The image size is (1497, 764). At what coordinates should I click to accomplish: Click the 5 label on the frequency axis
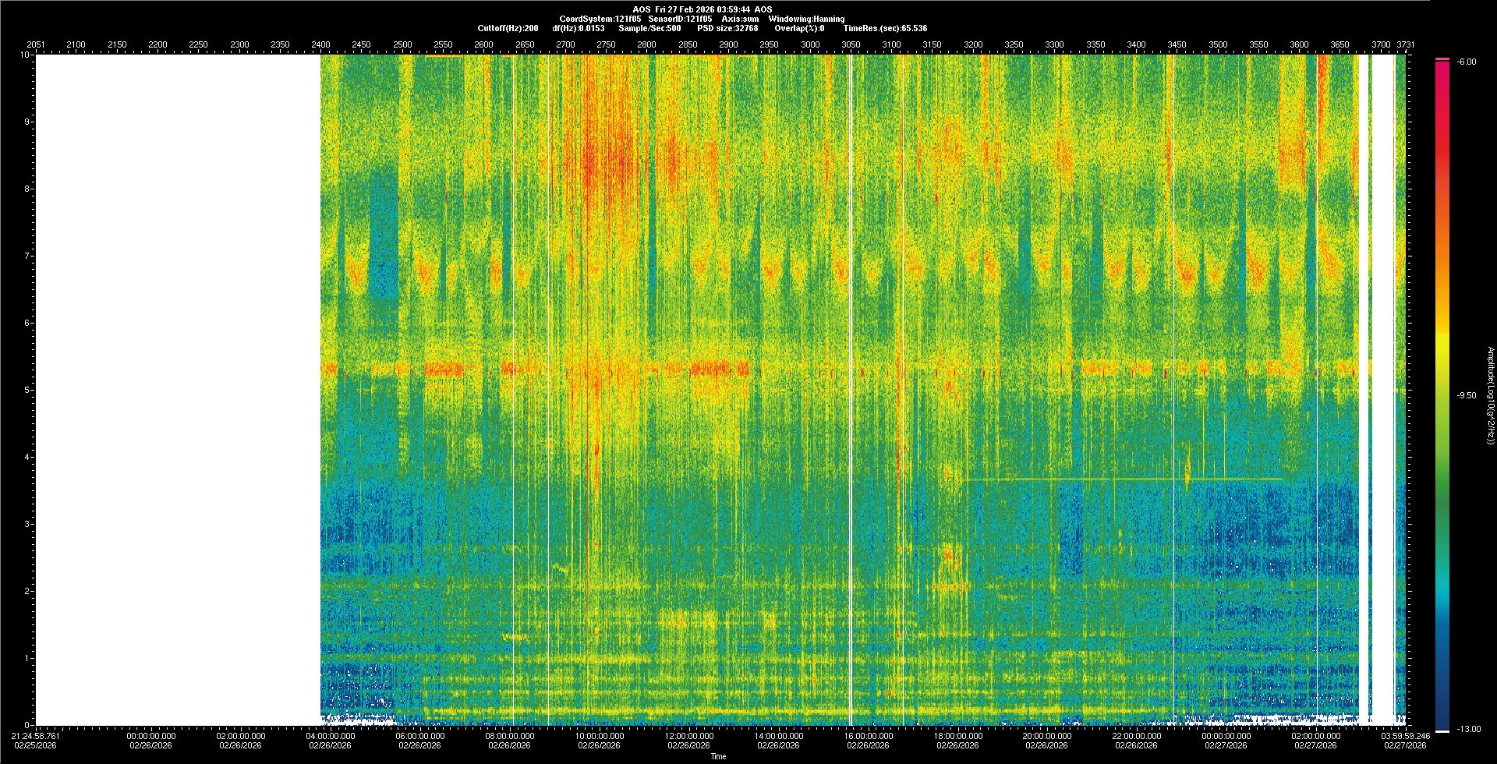click(27, 390)
